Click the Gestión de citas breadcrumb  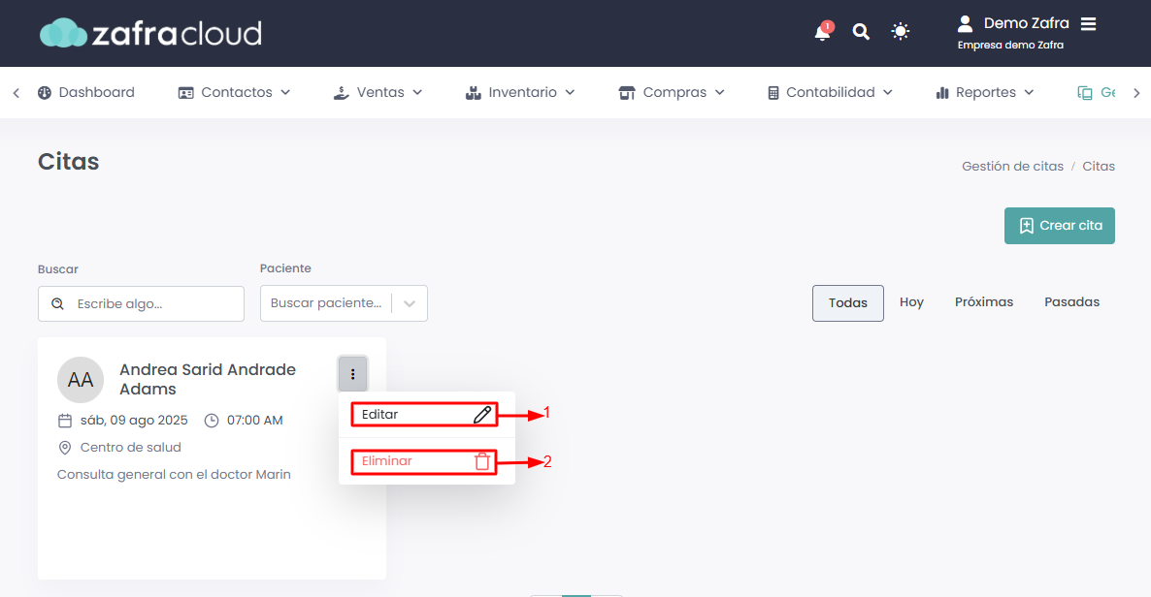1012,167
